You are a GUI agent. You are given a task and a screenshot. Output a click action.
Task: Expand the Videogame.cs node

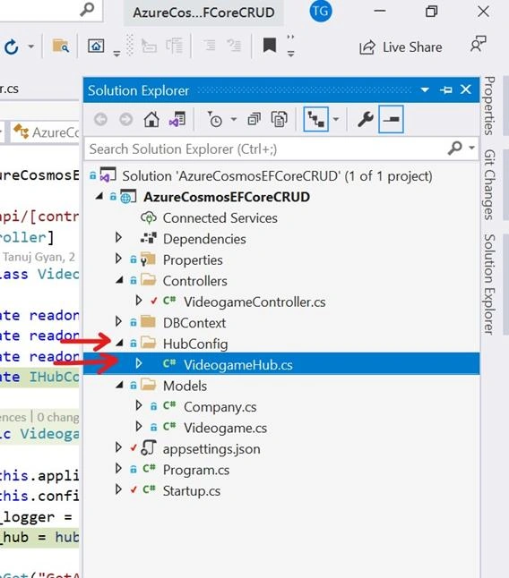tap(139, 427)
